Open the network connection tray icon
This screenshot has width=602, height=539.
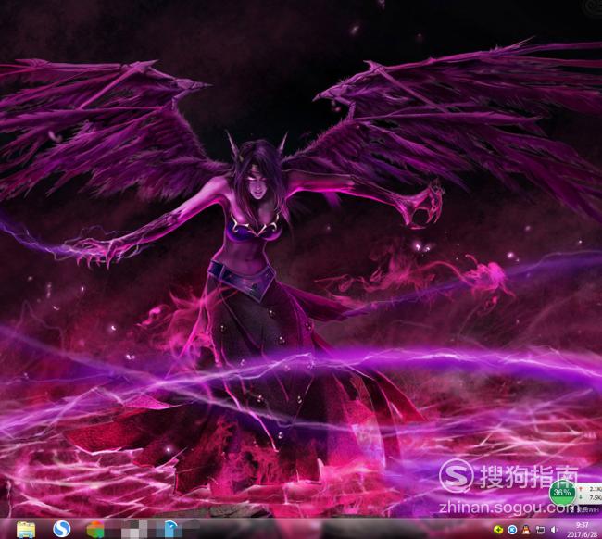point(540,530)
